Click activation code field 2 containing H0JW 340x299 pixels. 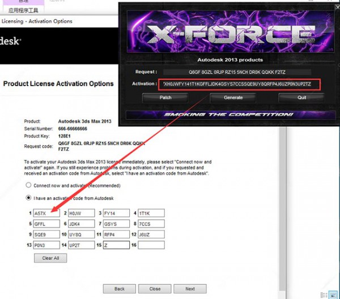pyautogui.click(x=81, y=213)
